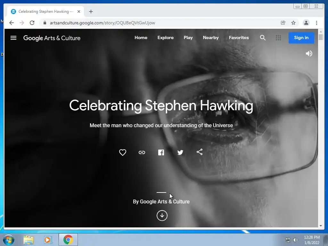Open the Chrome profile avatar
This screenshot has width=328, height=246.
[x=306, y=23]
